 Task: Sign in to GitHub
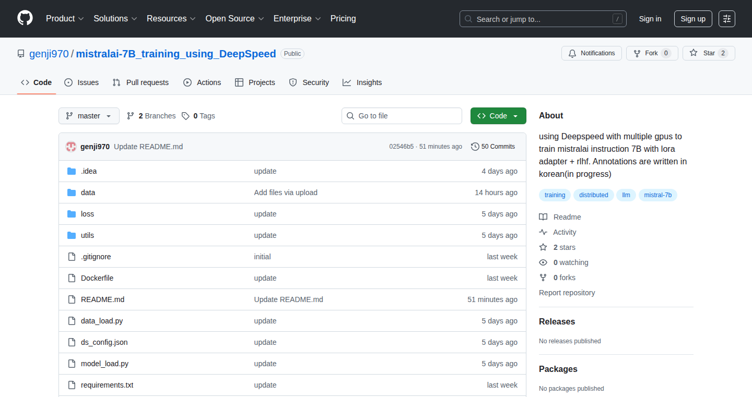[x=650, y=19]
